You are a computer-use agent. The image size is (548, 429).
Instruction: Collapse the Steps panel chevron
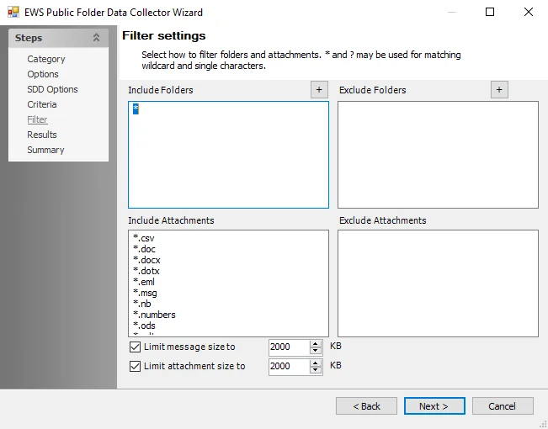click(96, 37)
